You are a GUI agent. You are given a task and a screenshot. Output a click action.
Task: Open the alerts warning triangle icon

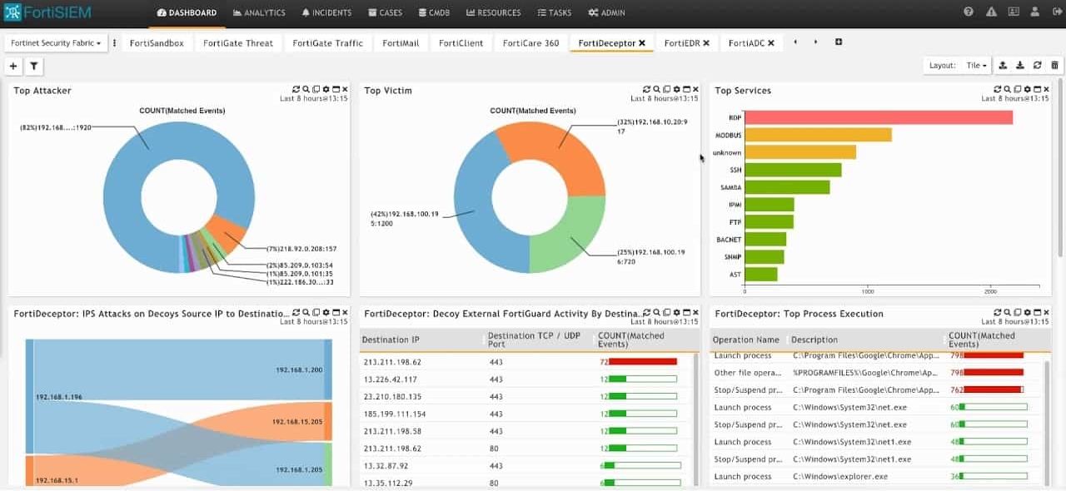(x=991, y=12)
